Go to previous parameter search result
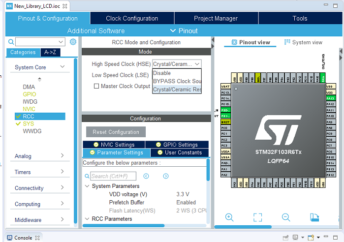The width and height of the screenshot is (344, 242). 146,176
